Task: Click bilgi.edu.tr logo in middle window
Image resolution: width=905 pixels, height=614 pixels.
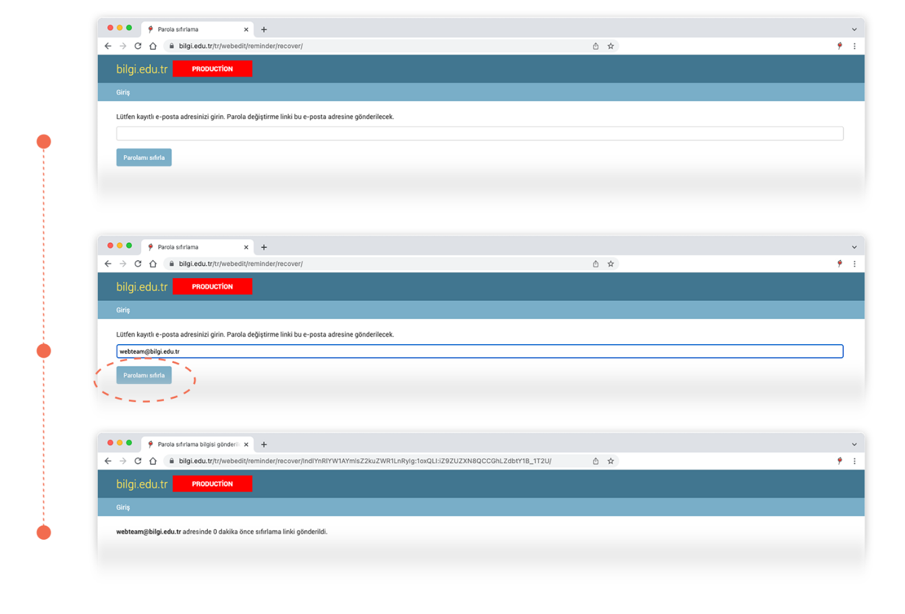Action: pos(142,287)
